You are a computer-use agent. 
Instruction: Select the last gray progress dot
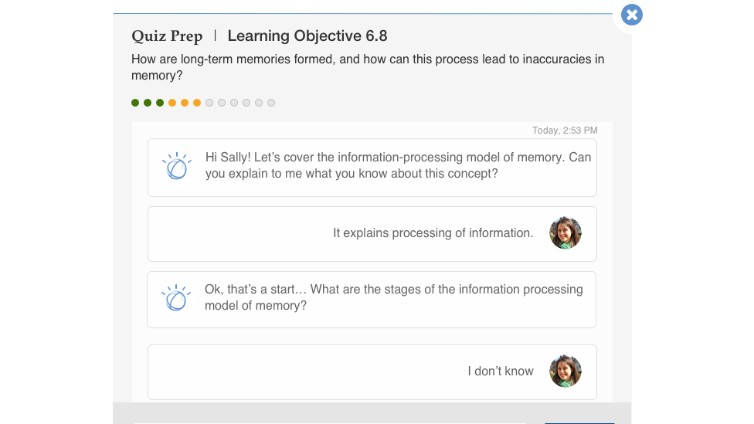[x=271, y=103]
